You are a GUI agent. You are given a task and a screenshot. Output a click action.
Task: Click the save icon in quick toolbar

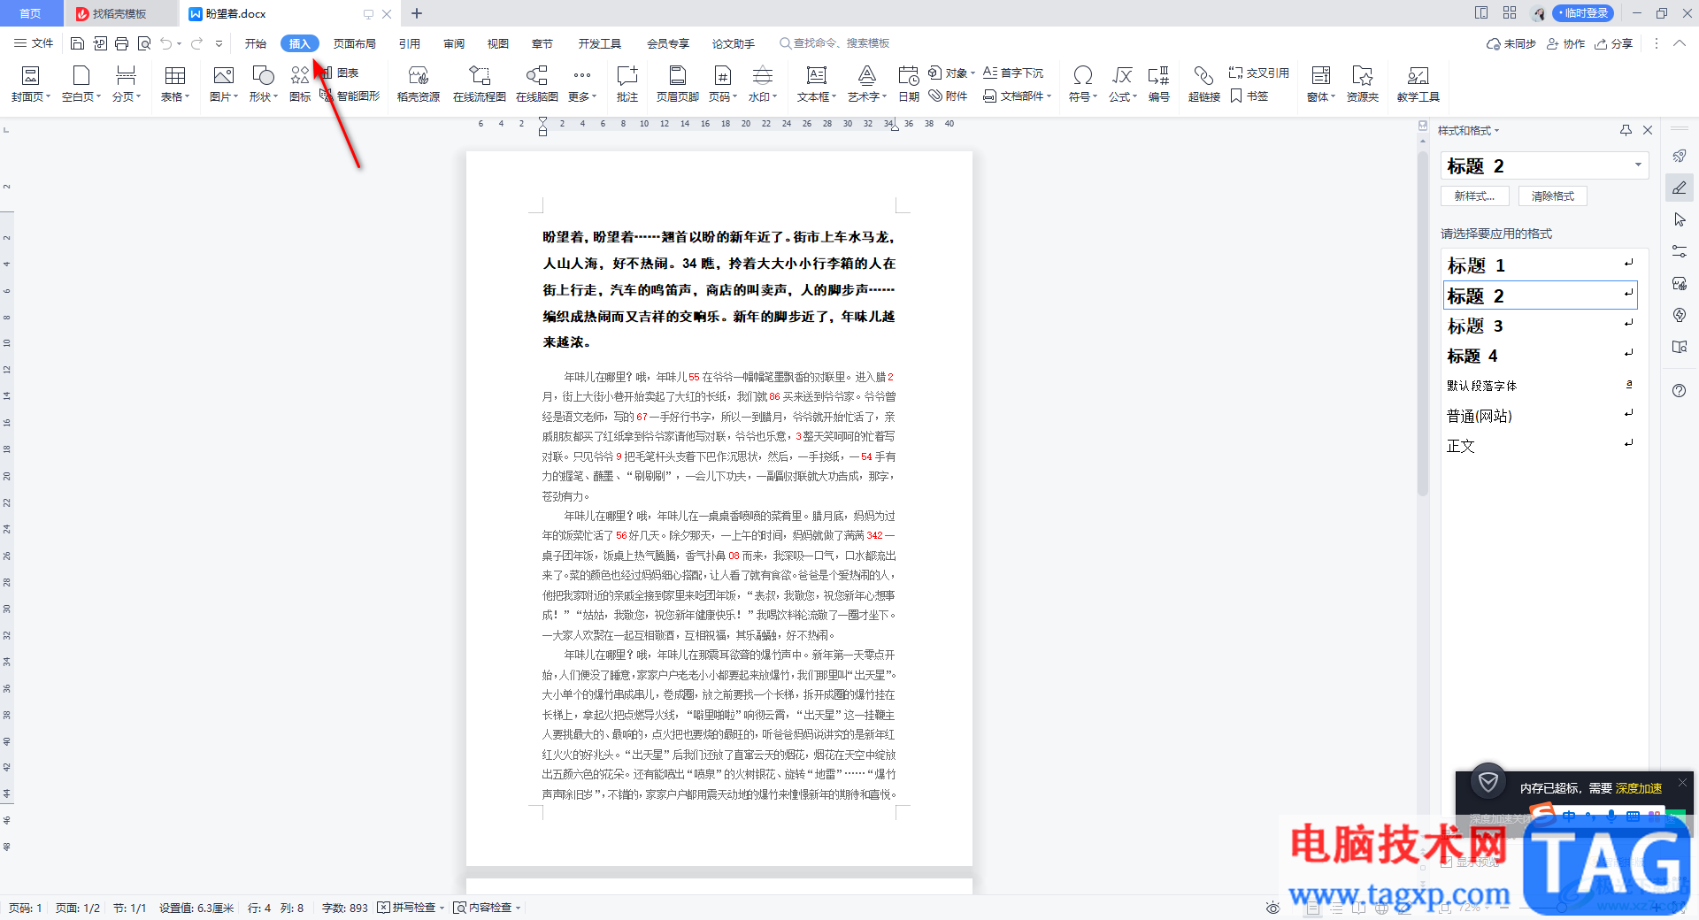tap(77, 43)
